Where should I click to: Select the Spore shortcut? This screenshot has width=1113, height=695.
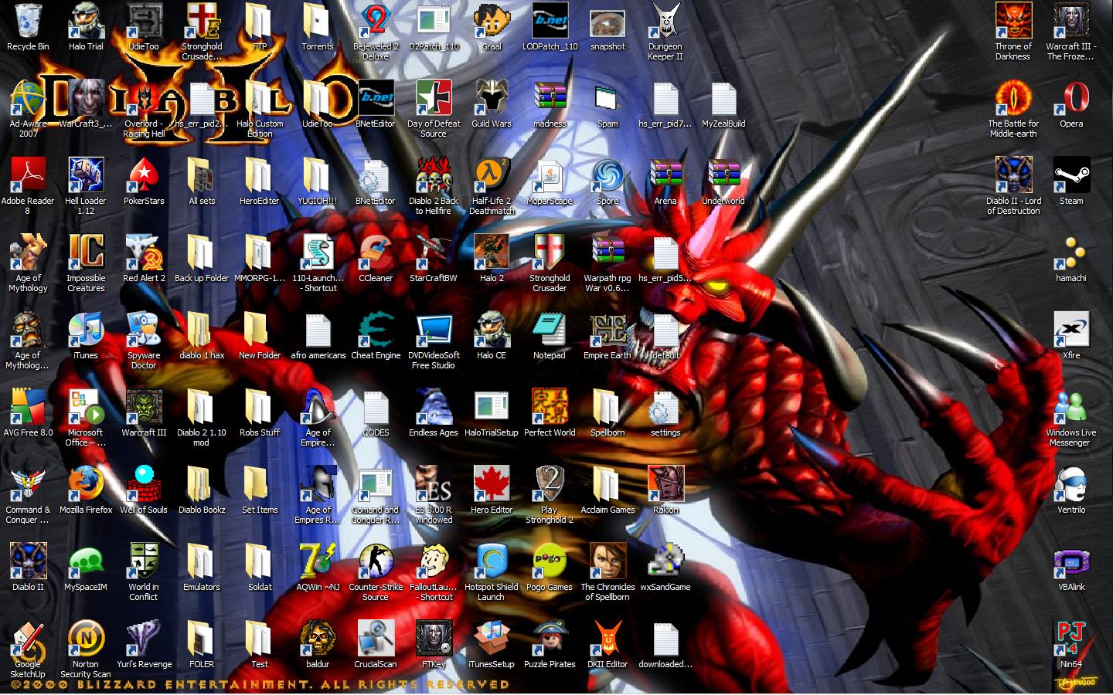click(x=608, y=175)
